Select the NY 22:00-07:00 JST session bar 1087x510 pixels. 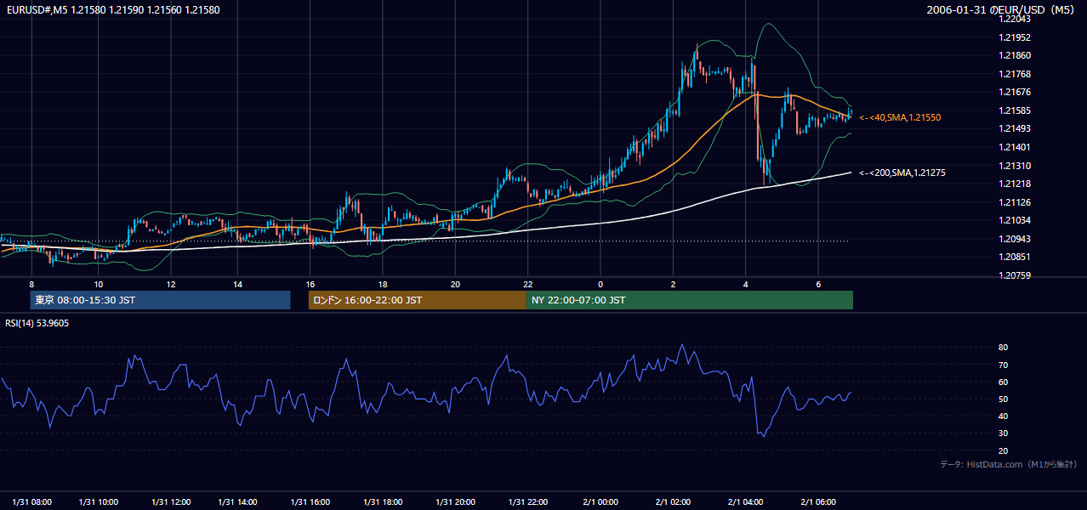(690, 300)
